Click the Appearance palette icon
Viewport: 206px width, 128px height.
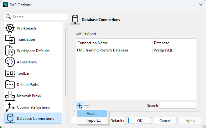click(x=10, y=62)
